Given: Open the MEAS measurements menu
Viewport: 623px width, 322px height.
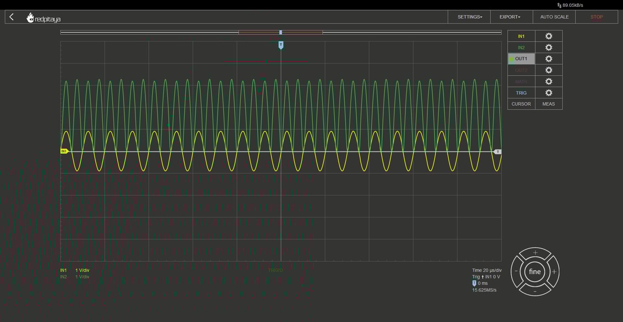Looking at the screenshot, I should [x=549, y=104].
